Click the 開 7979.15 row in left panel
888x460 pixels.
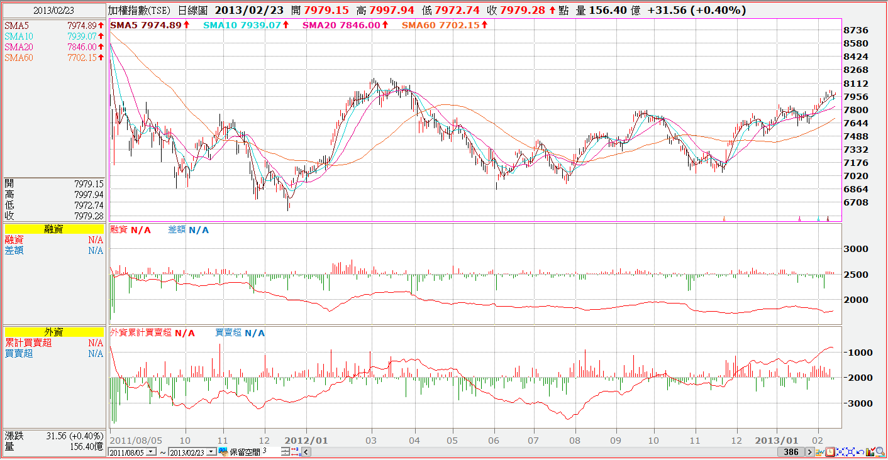[53, 183]
